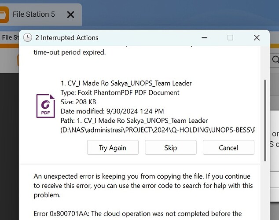The image size is (279, 220).
Task: Click the clock icon in dialog title bar
Action: [x=28, y=37]
